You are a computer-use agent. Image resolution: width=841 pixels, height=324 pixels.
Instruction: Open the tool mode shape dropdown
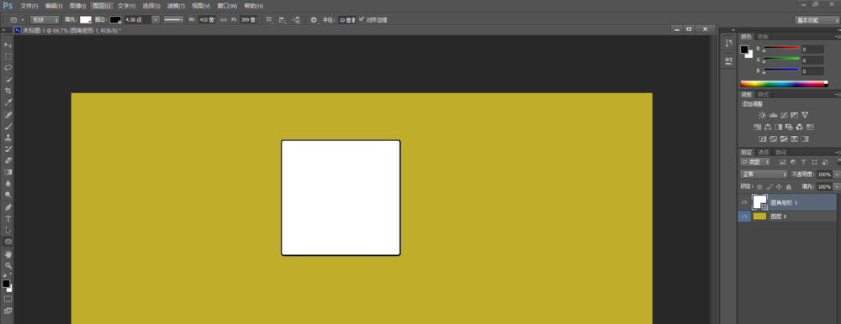(45, 20)
